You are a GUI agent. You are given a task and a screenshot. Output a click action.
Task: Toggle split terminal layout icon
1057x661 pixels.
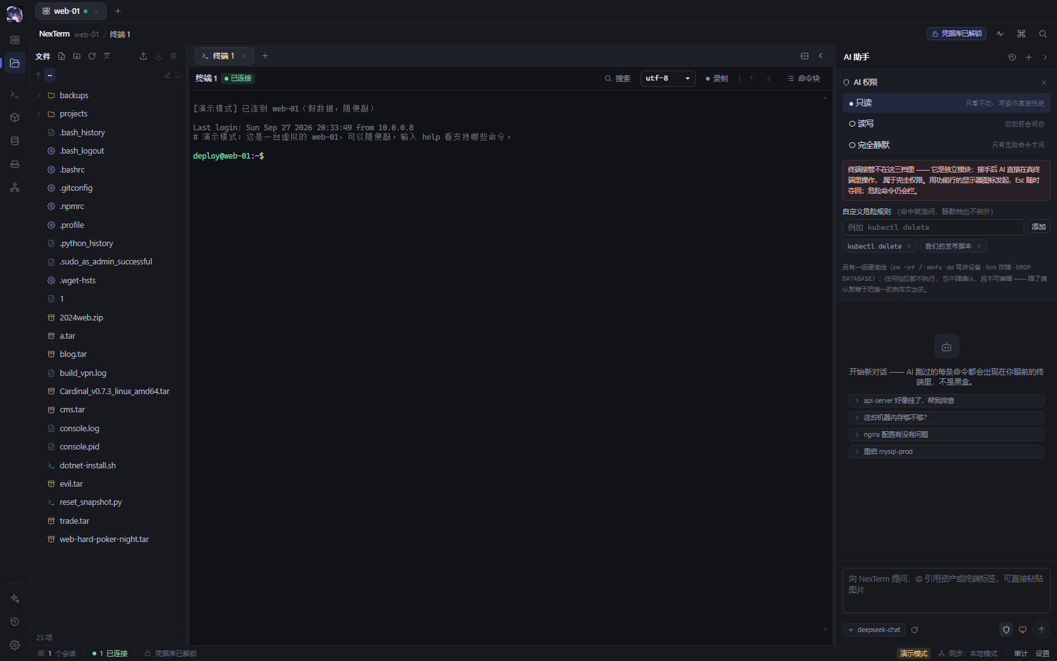click(x=805, y=56)
